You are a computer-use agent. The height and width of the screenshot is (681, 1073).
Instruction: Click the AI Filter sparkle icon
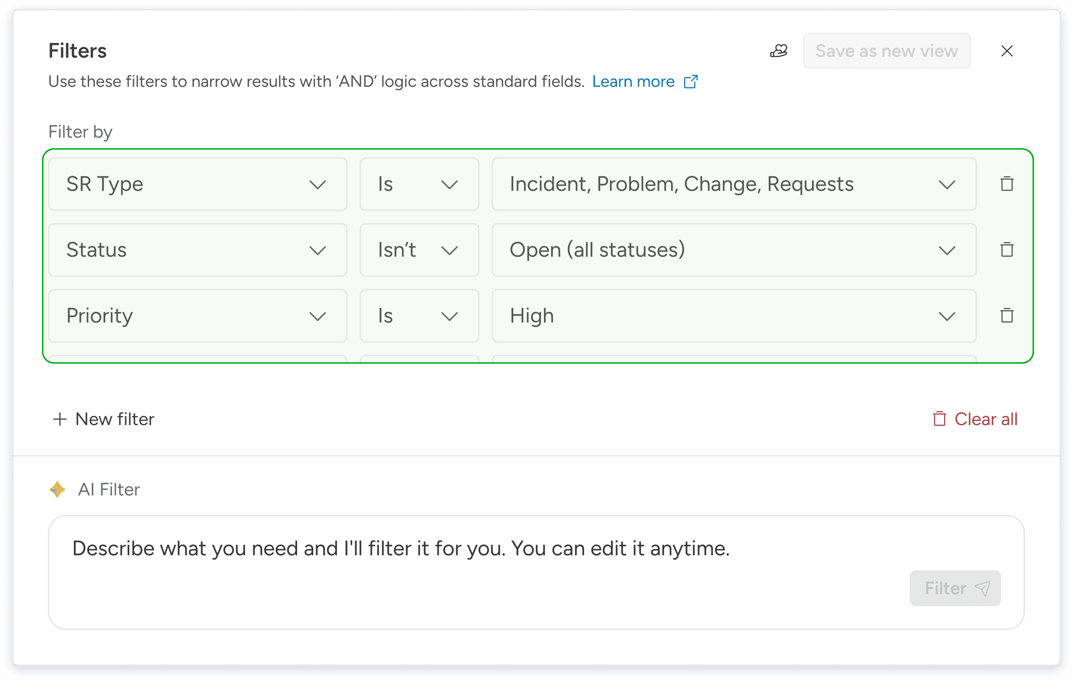[57, 489]
